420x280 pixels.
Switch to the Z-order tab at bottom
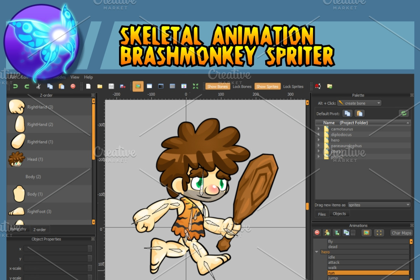(x=39, y=230)
